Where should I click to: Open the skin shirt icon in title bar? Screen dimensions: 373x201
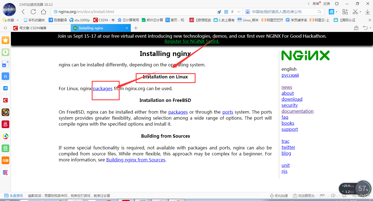[337, 4]
